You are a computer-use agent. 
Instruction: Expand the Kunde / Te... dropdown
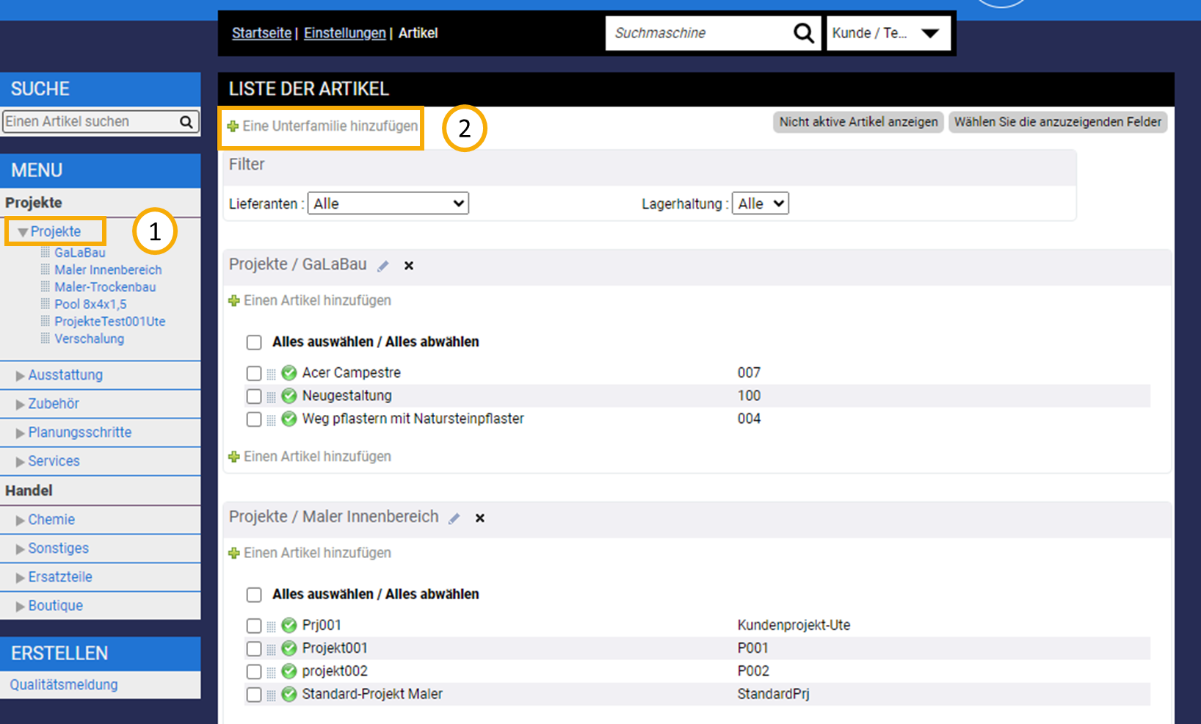coord(888,33)
